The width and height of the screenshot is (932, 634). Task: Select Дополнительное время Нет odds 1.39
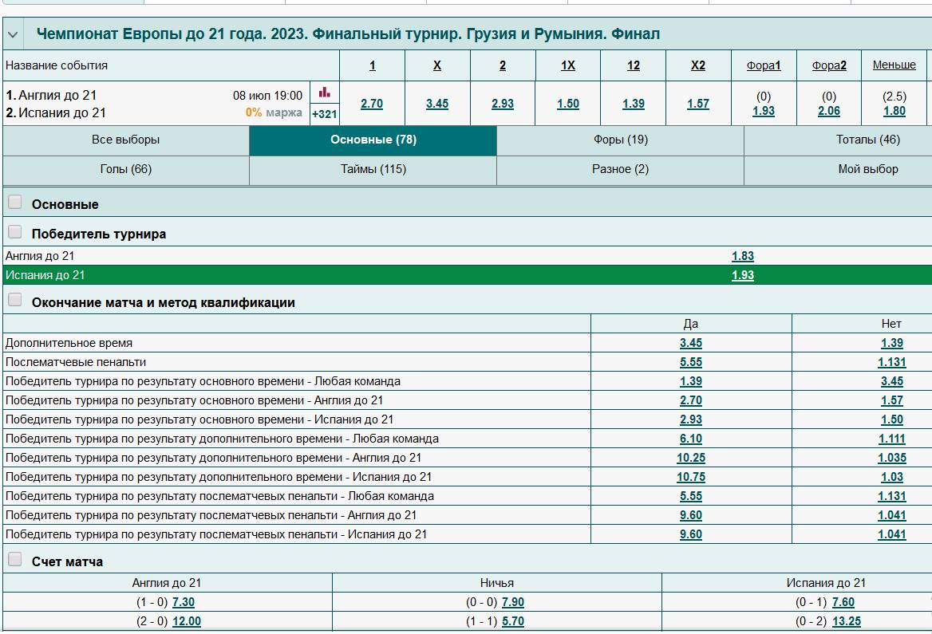[891, 343]
